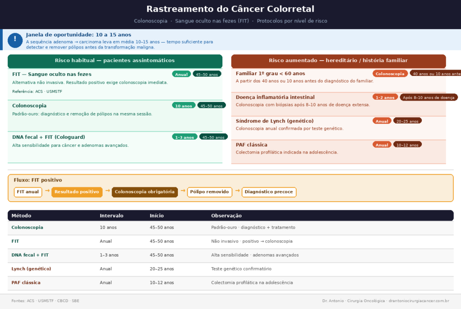This screenshot has width=461, height=309.
Task: Click 'Alta sensibilidade · adenomas avançados' observation
Action: [x=255, y=255]
